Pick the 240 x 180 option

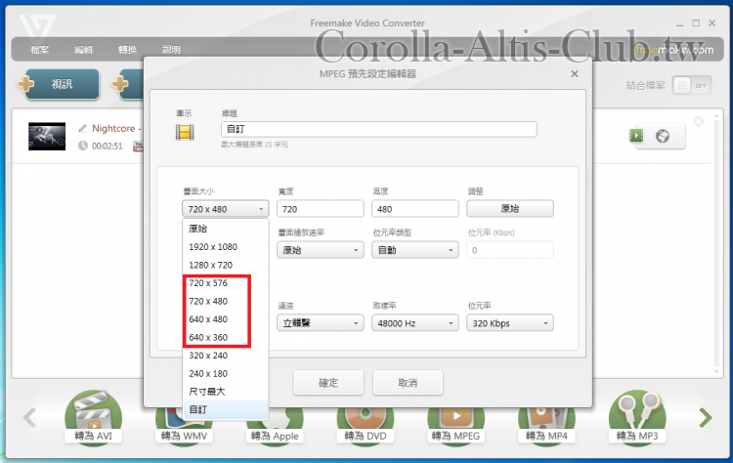[x=226, y=374]
